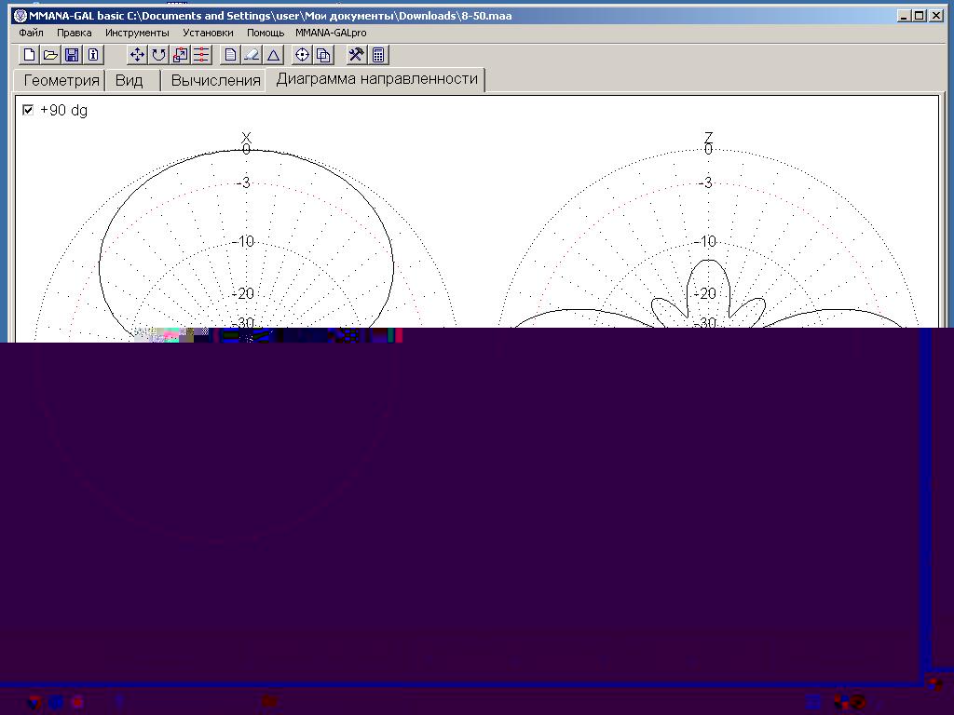Viewport: 954px width, 715px height.
Task: Click the New file toolbar icon
Action: [x=30, y=55]
